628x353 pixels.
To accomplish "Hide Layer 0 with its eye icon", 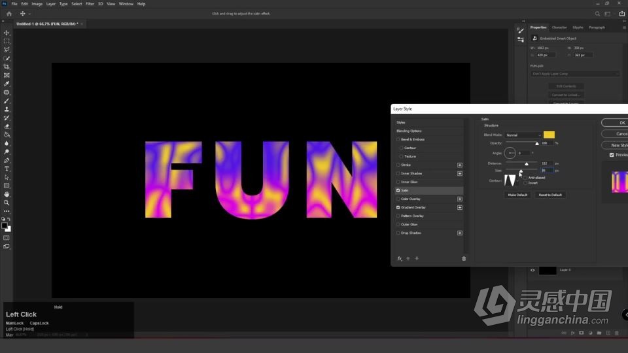I will click(532, 270).
